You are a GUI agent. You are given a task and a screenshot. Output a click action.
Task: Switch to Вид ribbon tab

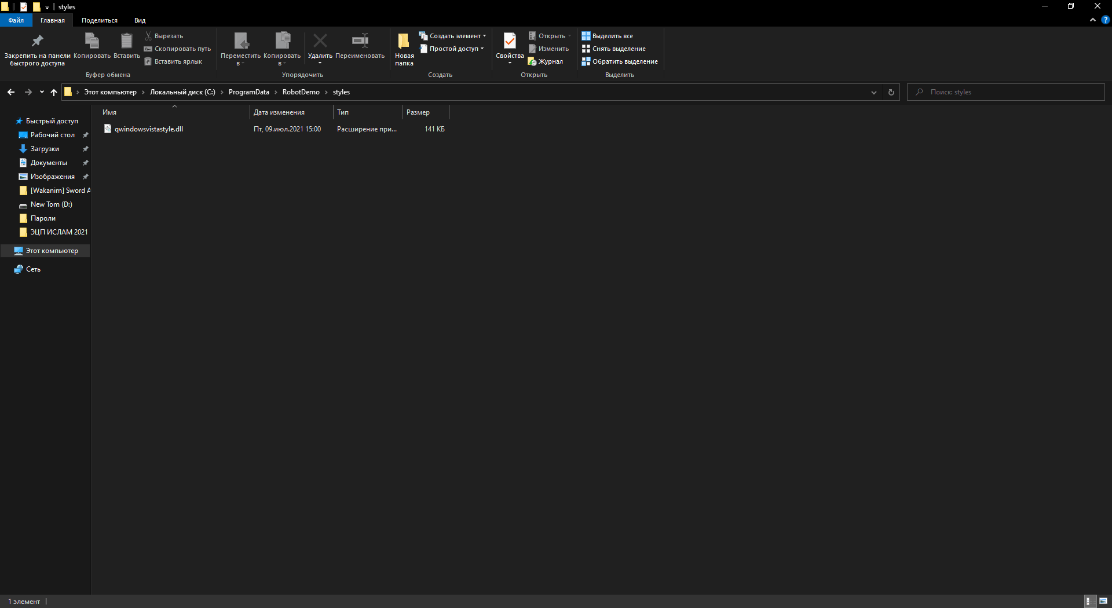pyautogui.click(x=140, y=20)
